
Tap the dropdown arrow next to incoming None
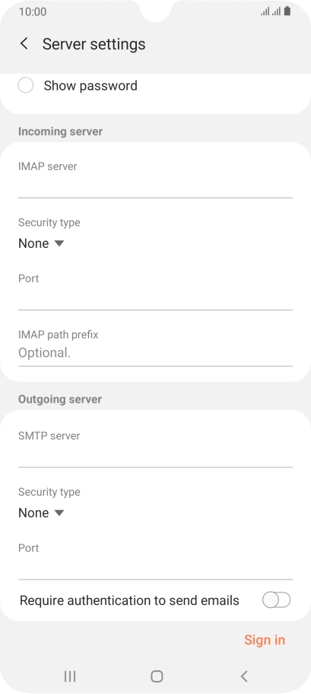tap(59, 243)
